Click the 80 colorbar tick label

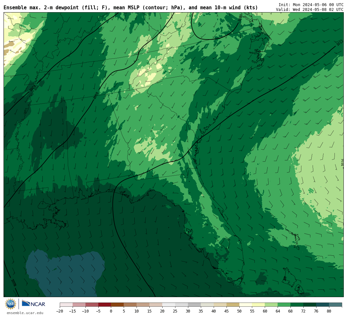tap(329, 311)
